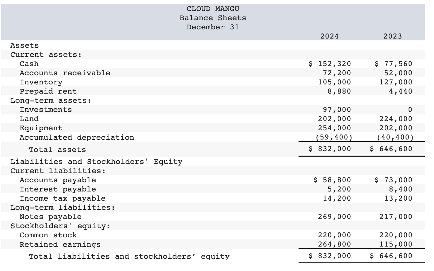Select the Notes payable row
The image size is (434, 271).
[x=50, y=217]
